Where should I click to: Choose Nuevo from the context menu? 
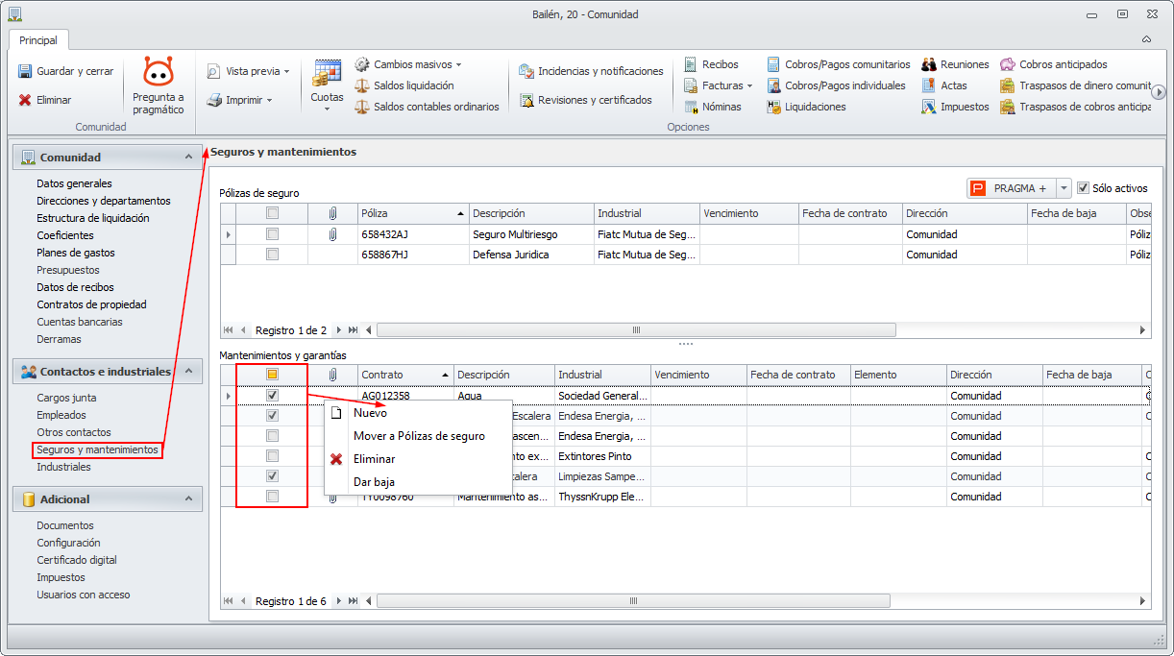coord(418,413)
